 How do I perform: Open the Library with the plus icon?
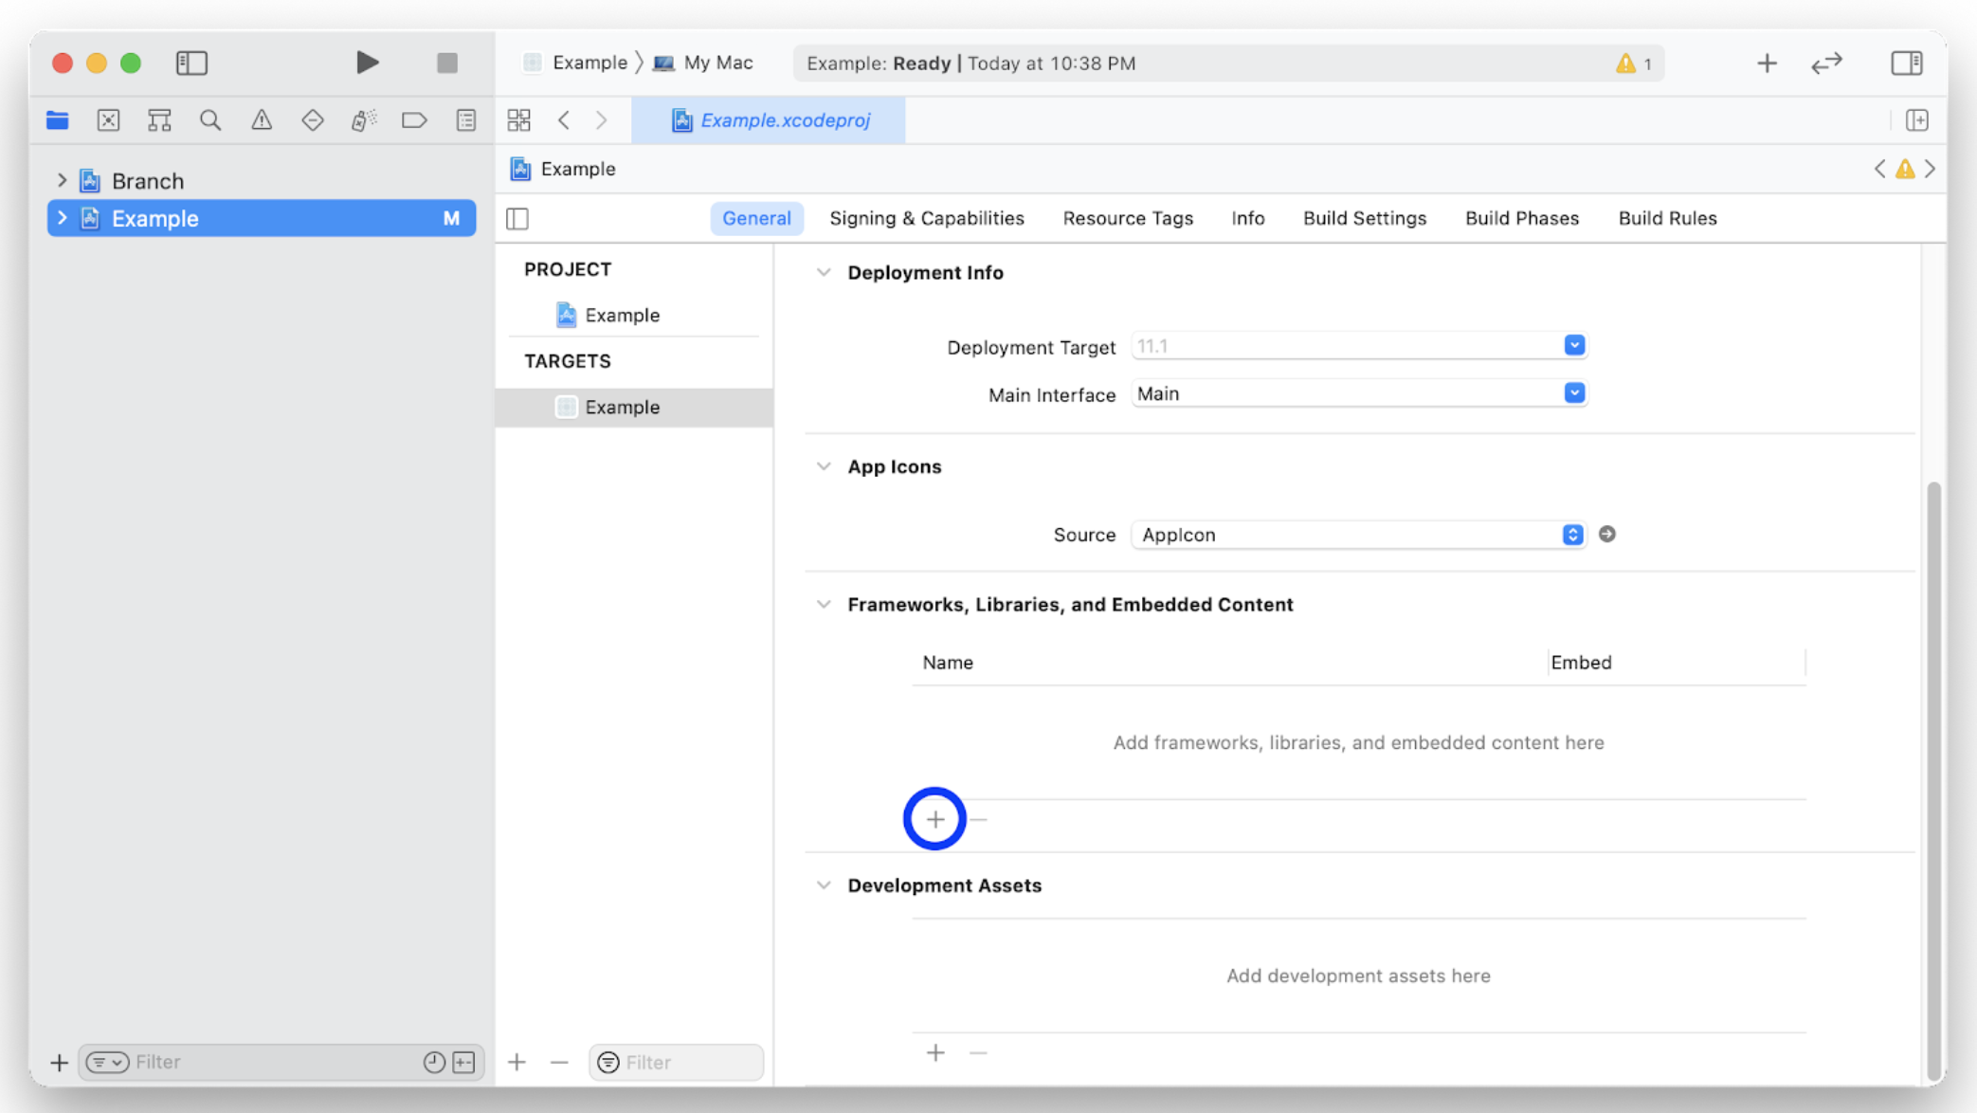pyautogui.click(x=1766, y=64)
